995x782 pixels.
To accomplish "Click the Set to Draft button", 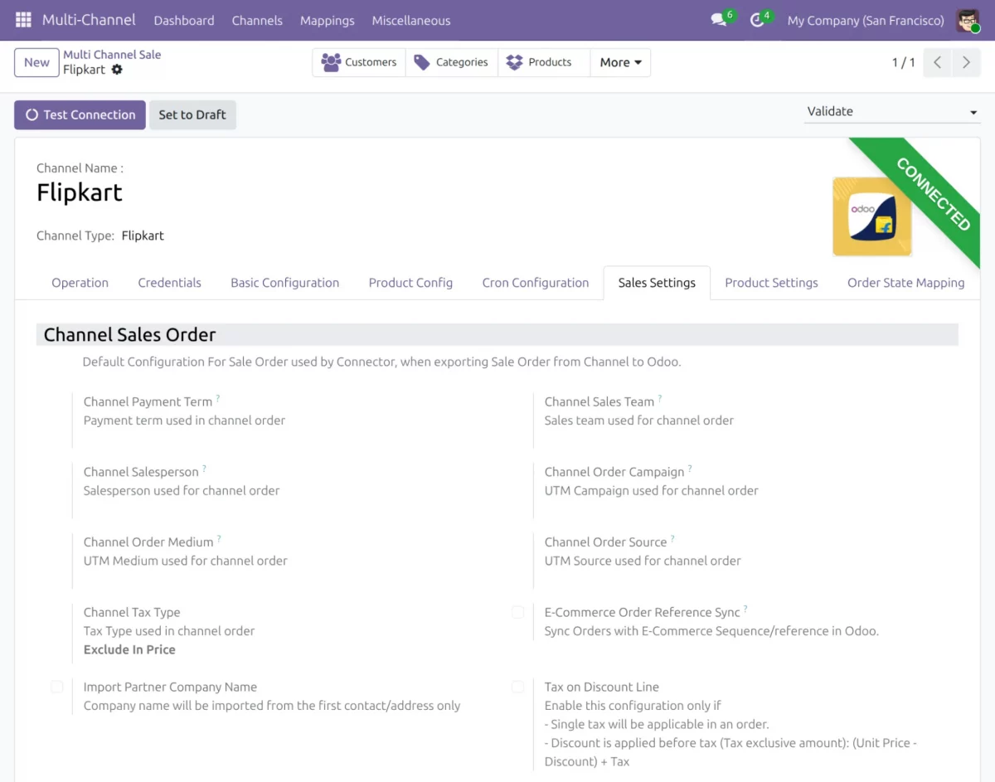I will point(192,115).
